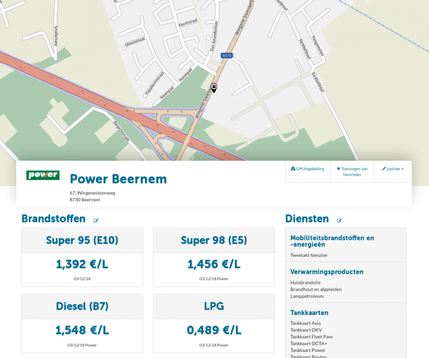
Task: Click Populierenstraat label on the map
Action: tap(154, 83)
